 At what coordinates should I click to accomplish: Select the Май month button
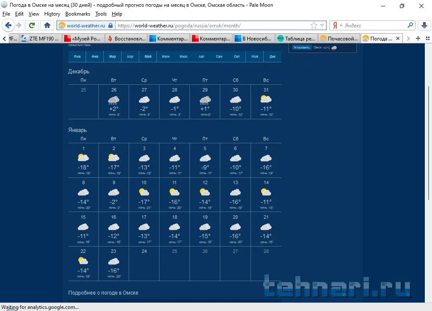(148, 56)
